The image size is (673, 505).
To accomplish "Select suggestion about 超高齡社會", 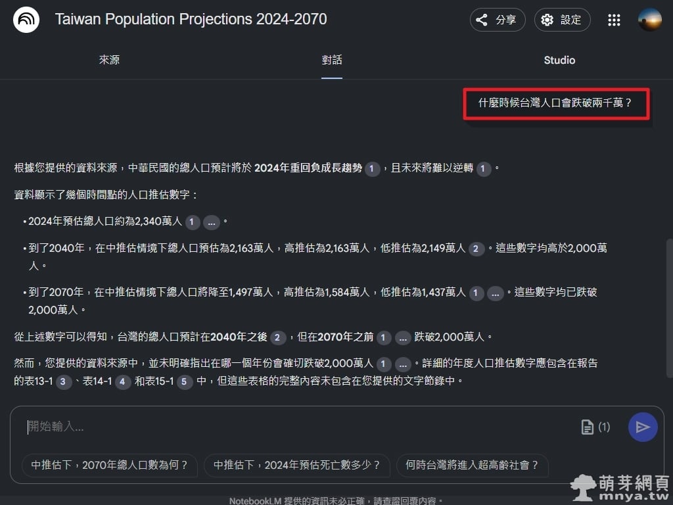I will pos(472,465).
